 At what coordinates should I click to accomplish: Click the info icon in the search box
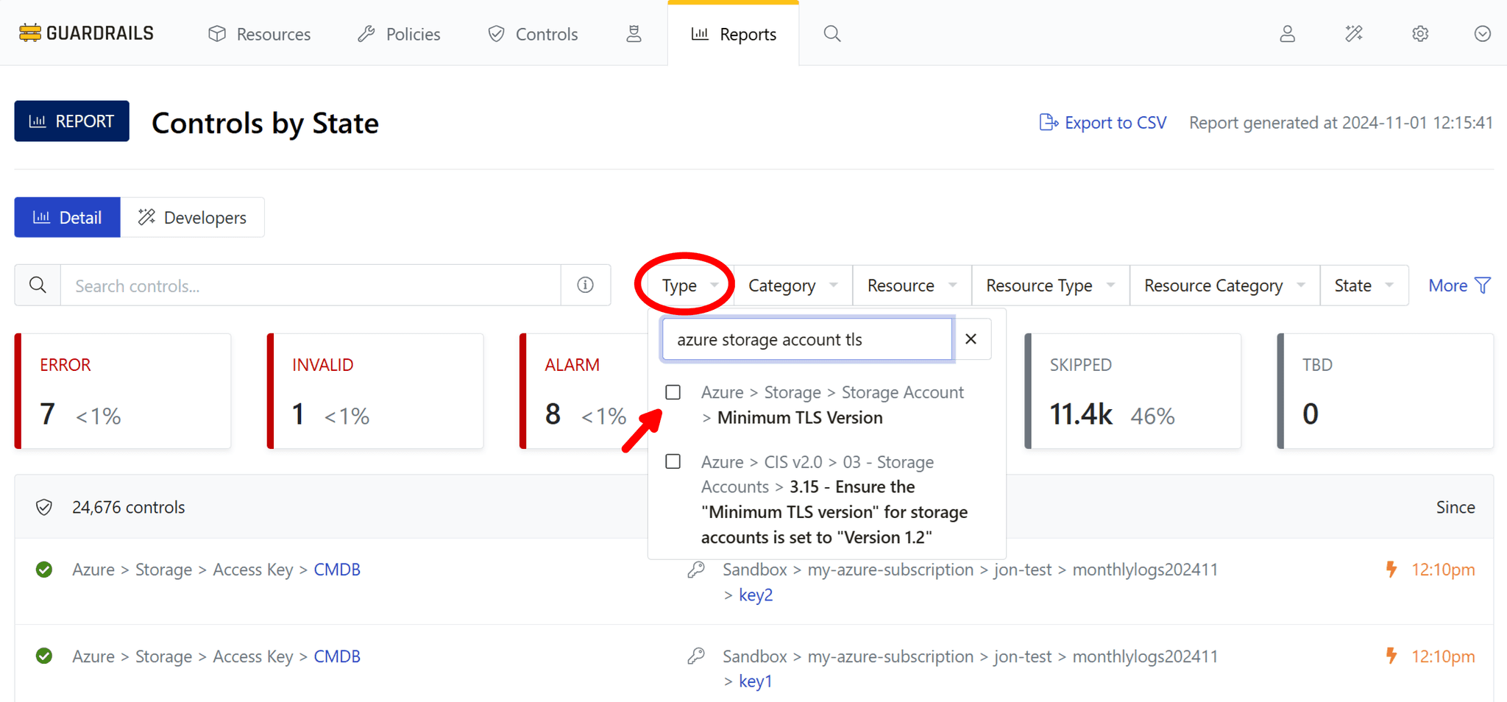(586, 285)
